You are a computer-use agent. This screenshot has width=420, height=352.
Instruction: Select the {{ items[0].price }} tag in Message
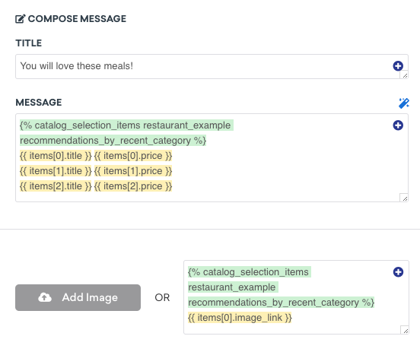pyautogui.click(x=133, y=156)
